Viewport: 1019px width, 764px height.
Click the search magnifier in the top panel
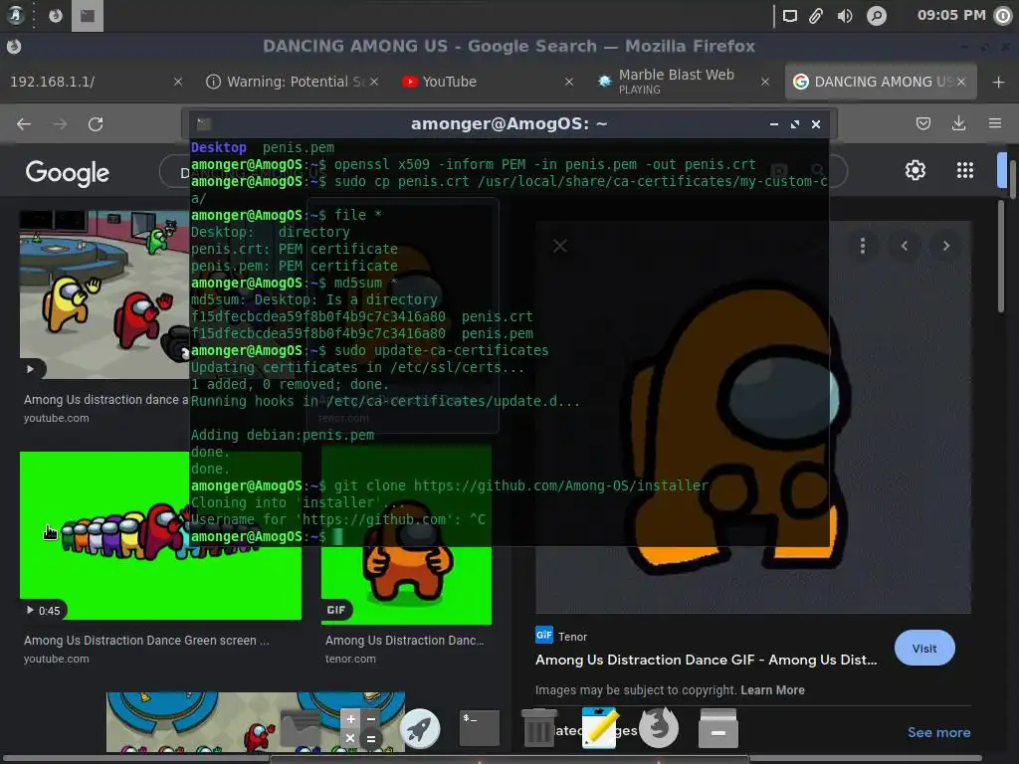pos(877,16)
